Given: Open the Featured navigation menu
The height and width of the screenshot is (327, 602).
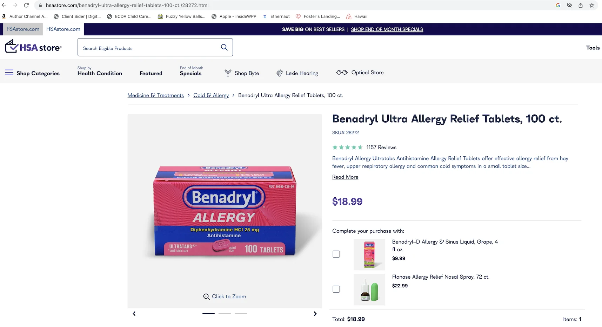Looking at the screenshot, I should coord(151,73).
